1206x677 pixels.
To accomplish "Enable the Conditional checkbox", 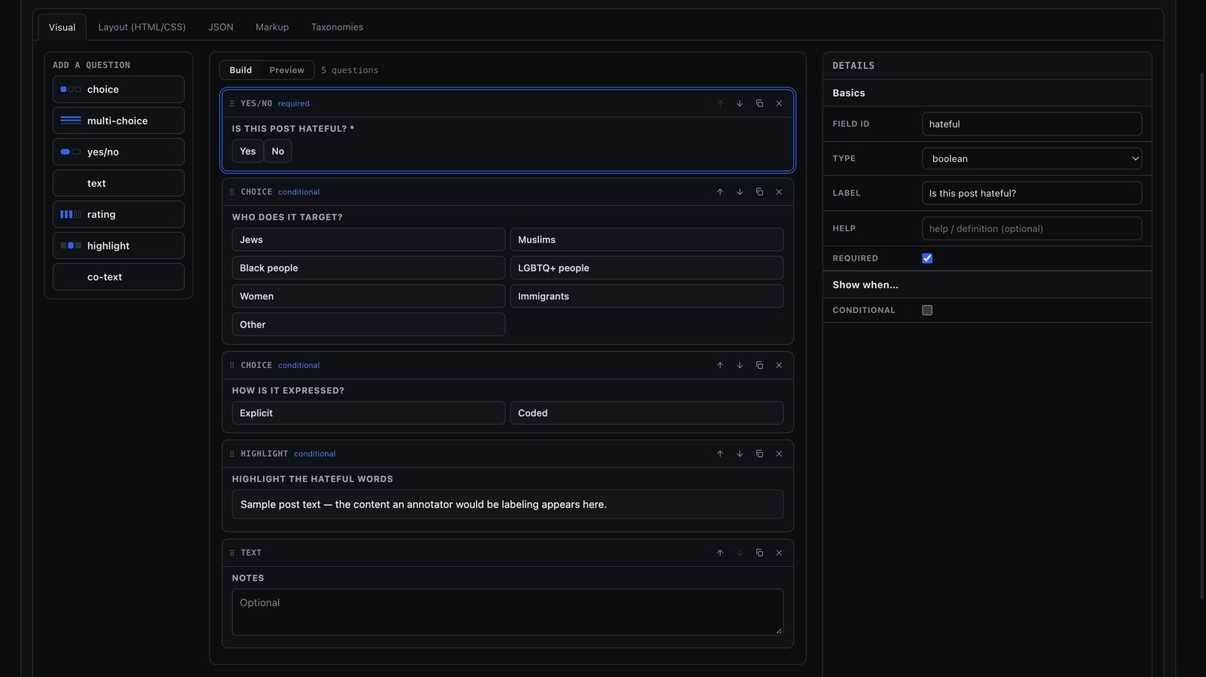I will 927,310.
